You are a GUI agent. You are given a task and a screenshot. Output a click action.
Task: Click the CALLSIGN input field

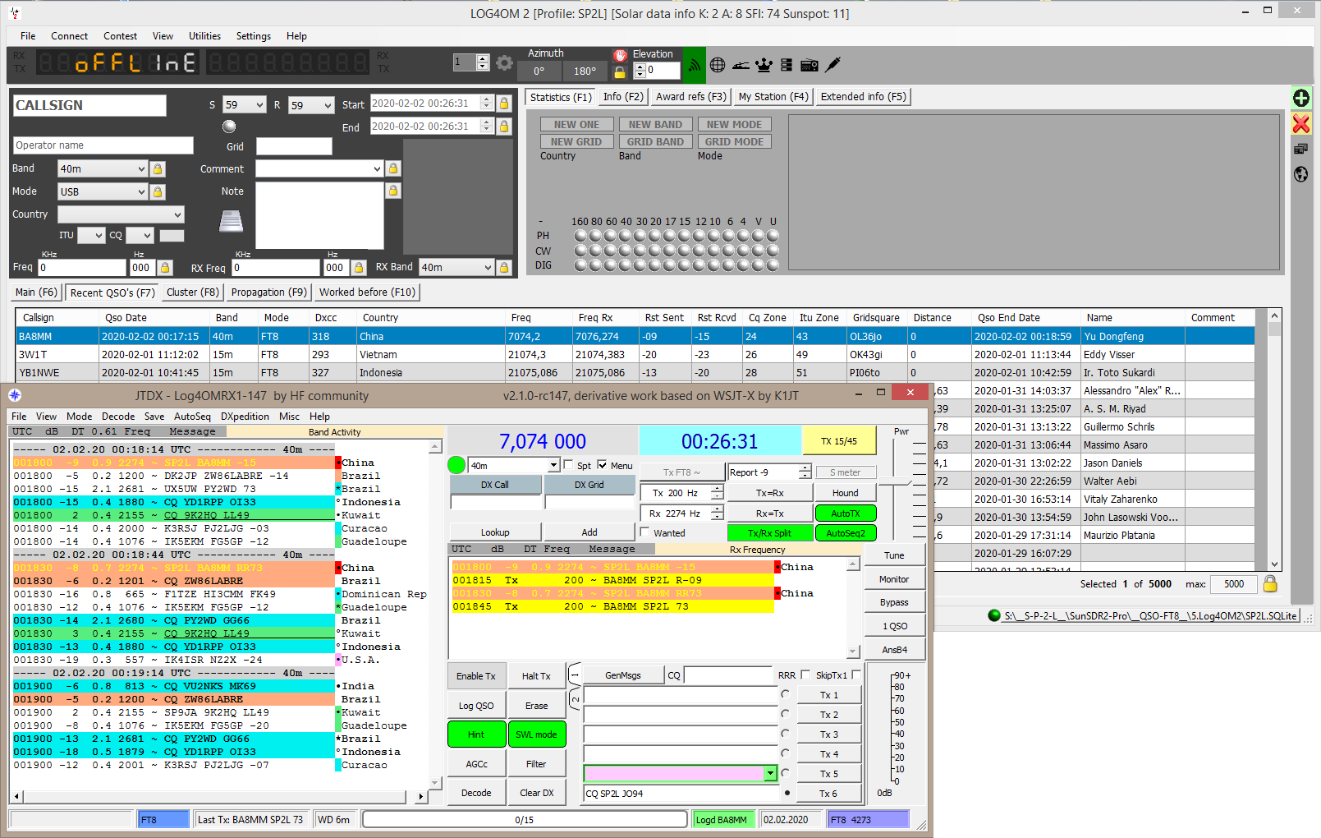pyautogui.click(x=89, y=105)
